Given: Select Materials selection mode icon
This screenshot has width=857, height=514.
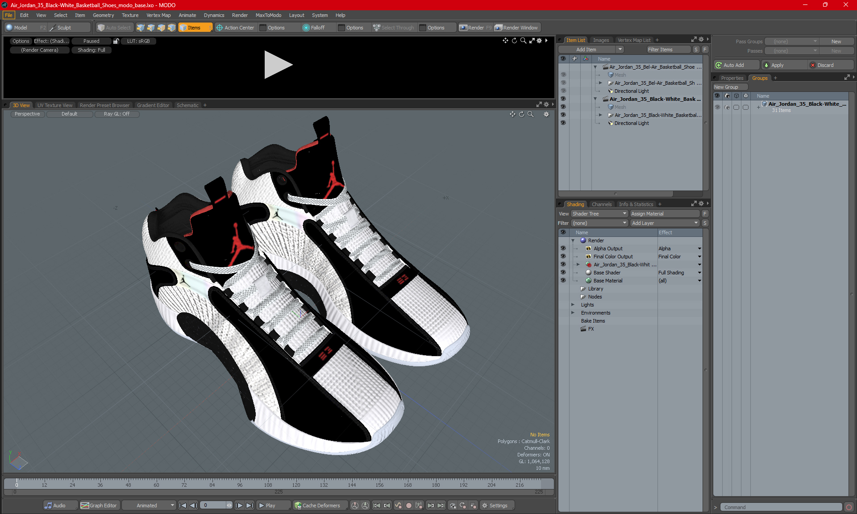Looking at the screenshot, I should 171,28.
